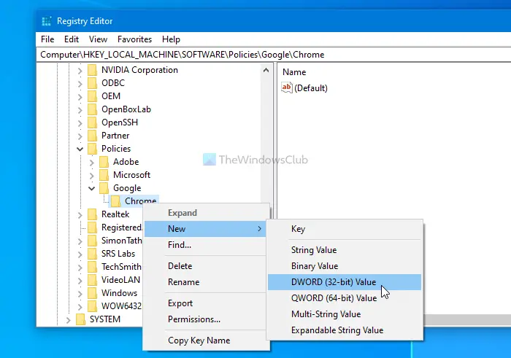The image size is (511, 358).
Task: Open the Favorites menu
Action: 134,39
